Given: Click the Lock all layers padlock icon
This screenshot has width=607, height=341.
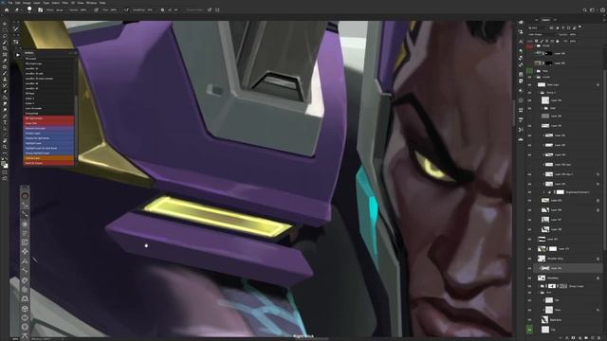Looking at the screenshot, I should 557,41.
